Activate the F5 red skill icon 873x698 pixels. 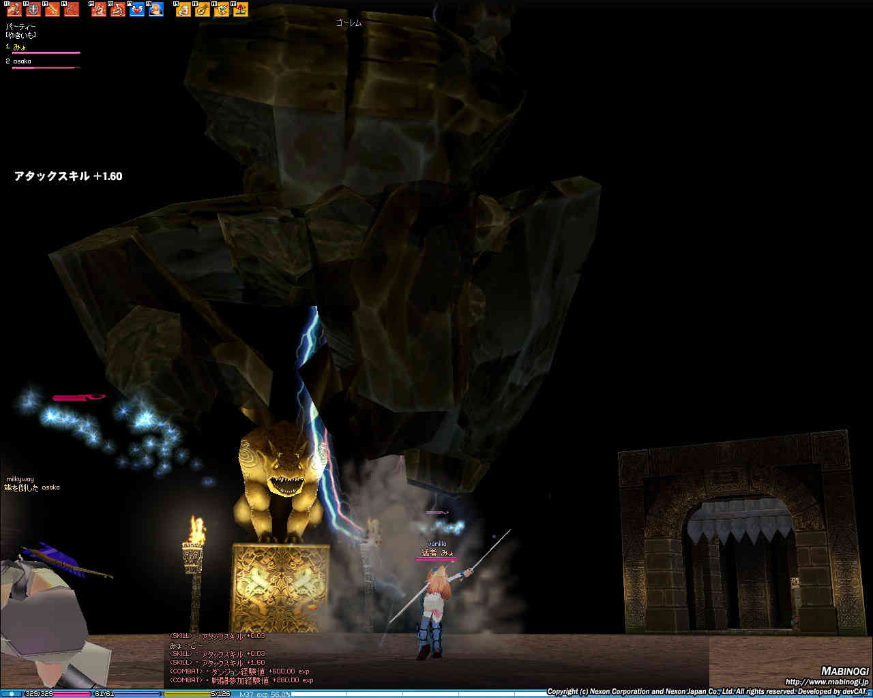[99, 10]
